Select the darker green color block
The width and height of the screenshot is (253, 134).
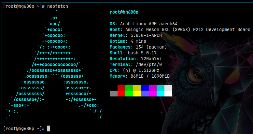pos(129,88)
